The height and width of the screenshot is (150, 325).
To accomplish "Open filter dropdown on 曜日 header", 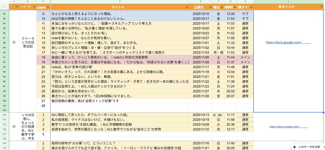I will pos(222,7).
